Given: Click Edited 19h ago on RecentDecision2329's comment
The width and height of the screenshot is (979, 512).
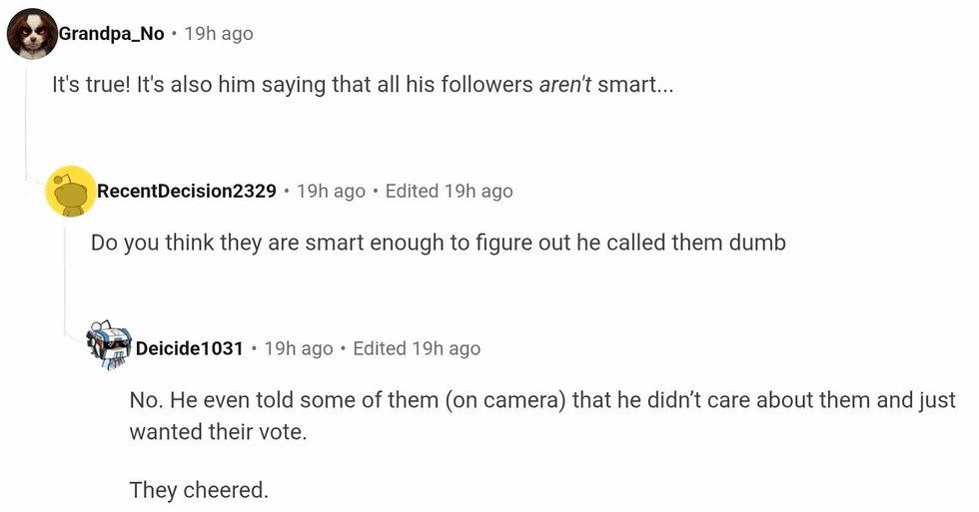Looking at the screenshot, I should (449, 191).
